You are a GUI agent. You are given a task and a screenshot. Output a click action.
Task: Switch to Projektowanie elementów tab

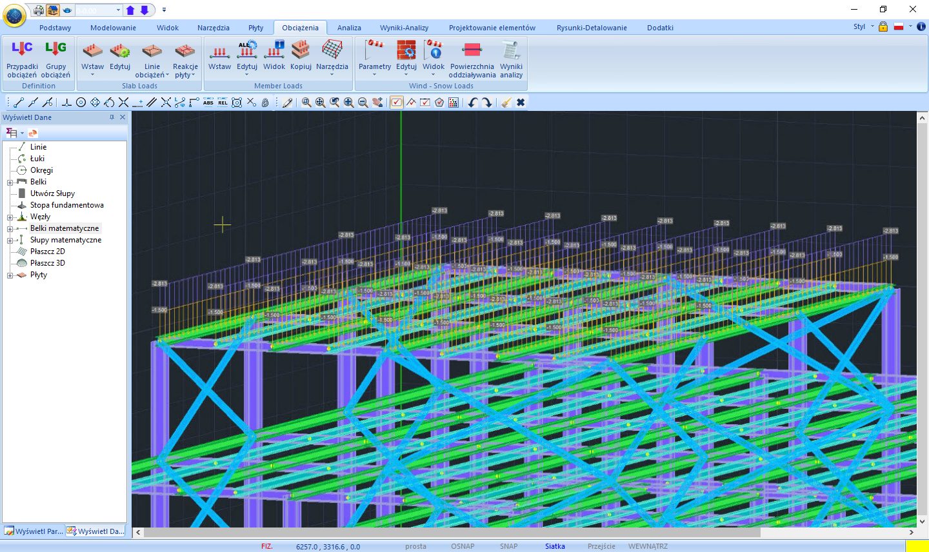[492, 28]
